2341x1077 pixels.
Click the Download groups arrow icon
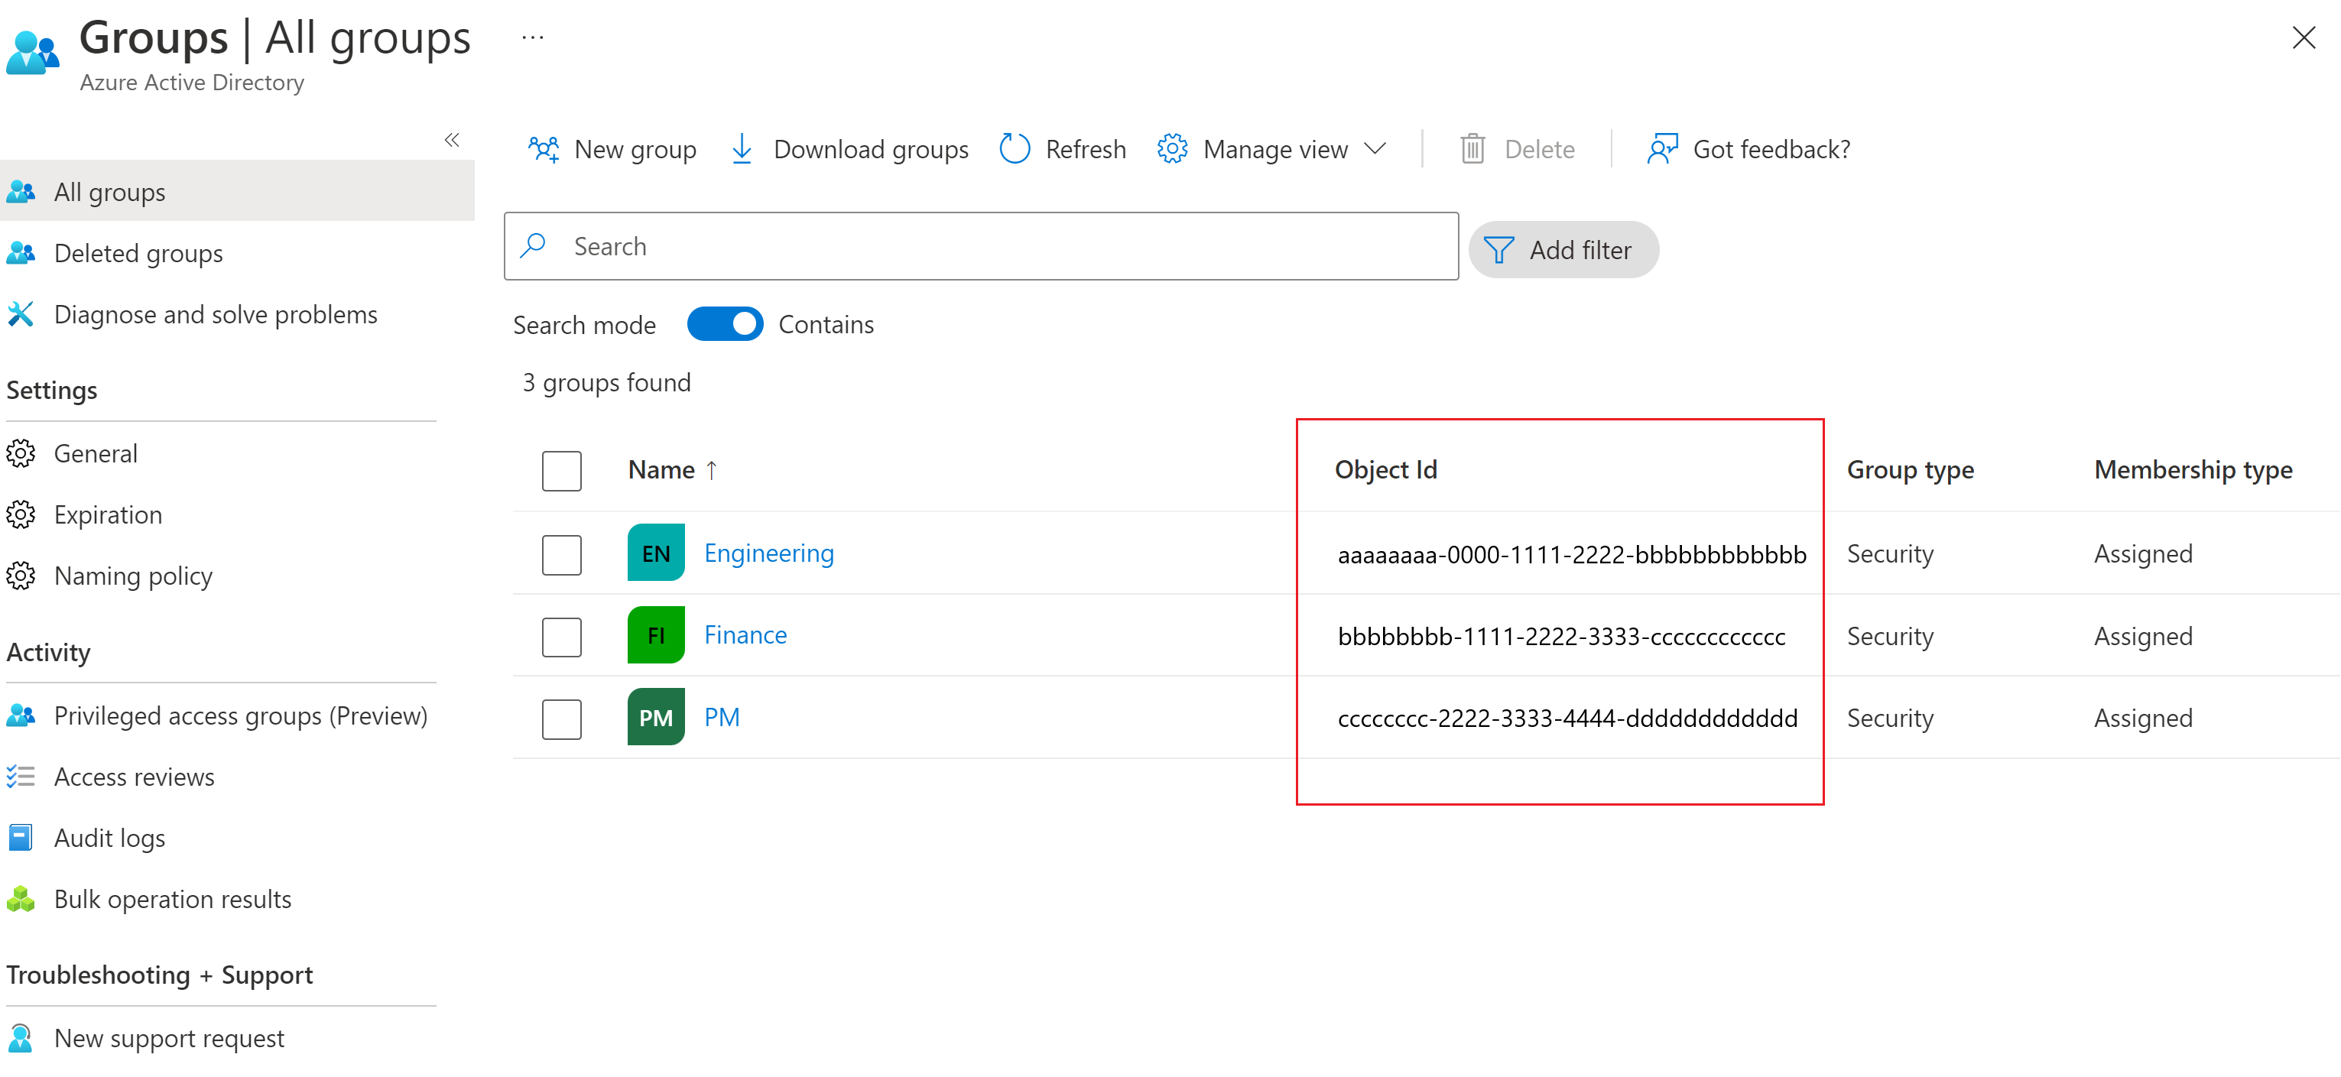(742, 149)
